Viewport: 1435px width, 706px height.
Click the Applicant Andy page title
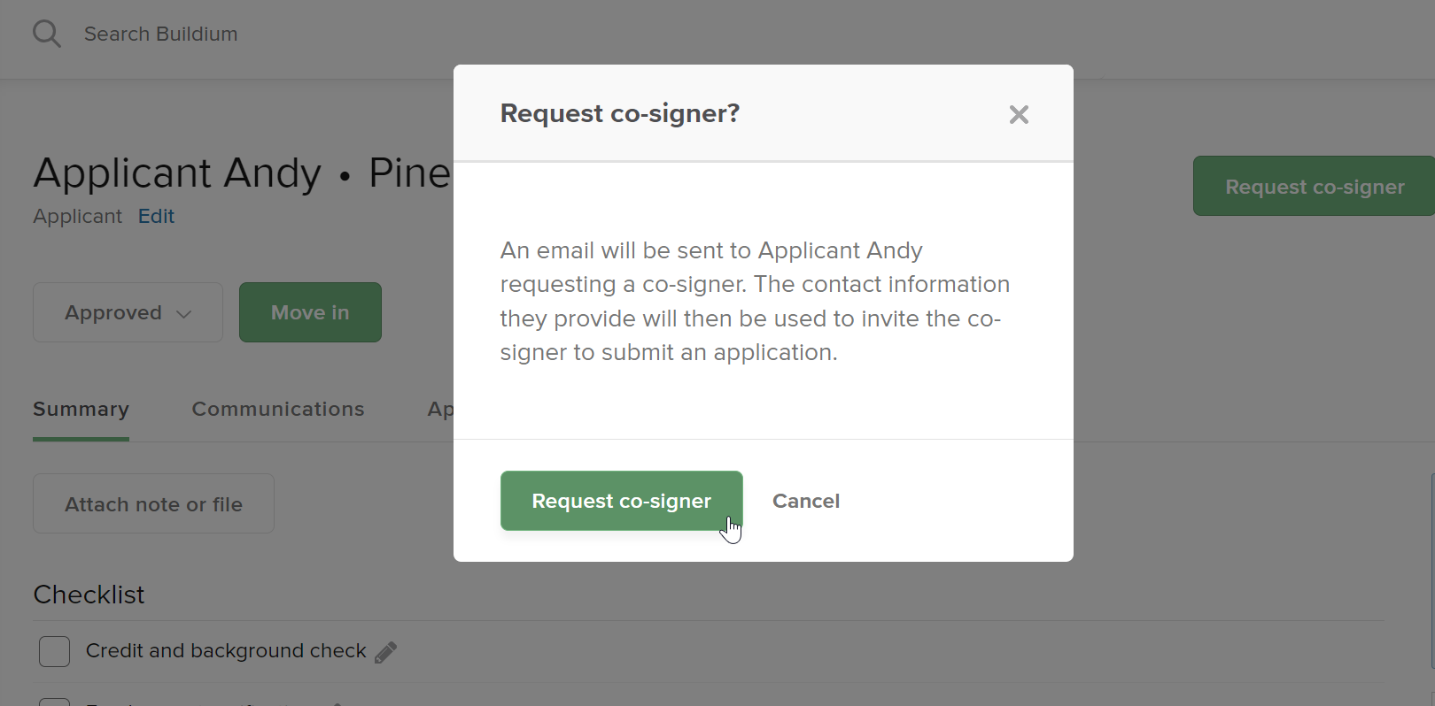coord(176,173)
